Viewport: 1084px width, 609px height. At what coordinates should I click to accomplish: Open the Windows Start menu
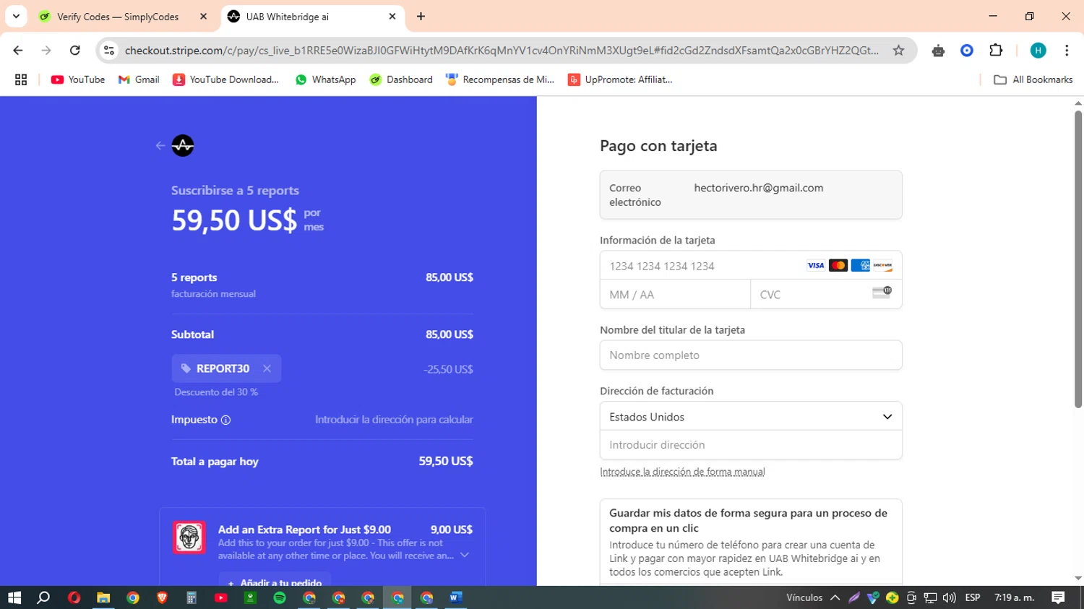(x=14, y=597)
